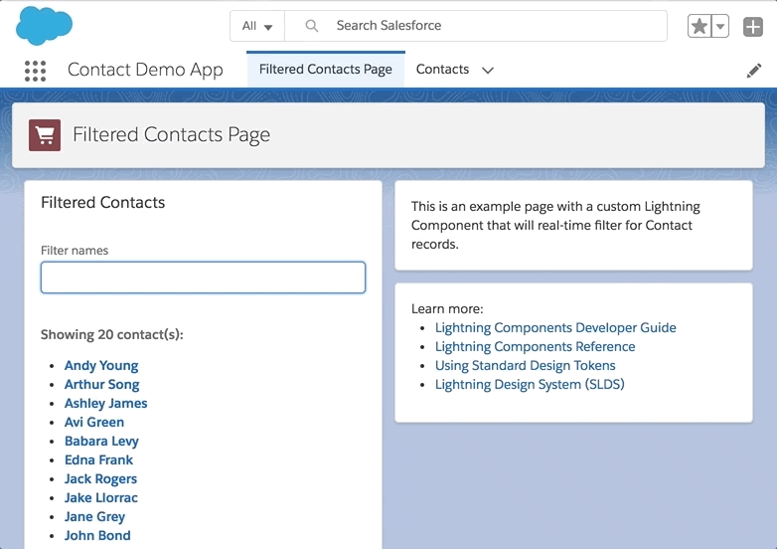Select the Contacts navigation tab

click(x=442, y=69)
